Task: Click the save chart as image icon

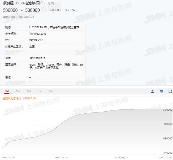Action: tap(152, 91)
